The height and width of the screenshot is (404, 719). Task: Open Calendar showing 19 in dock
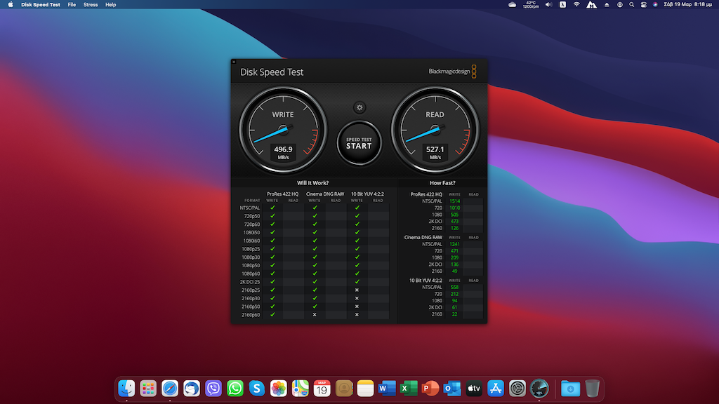coord(322,389)
